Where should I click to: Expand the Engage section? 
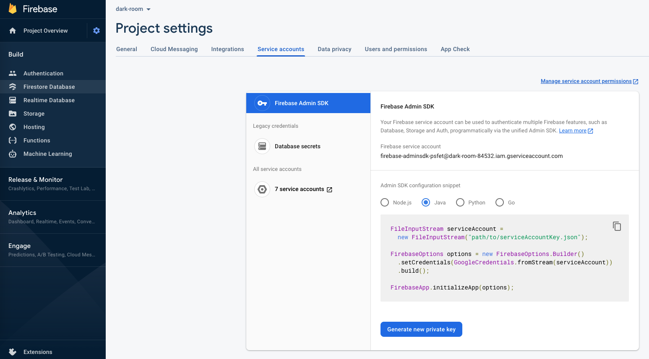[x=53, y=250]
